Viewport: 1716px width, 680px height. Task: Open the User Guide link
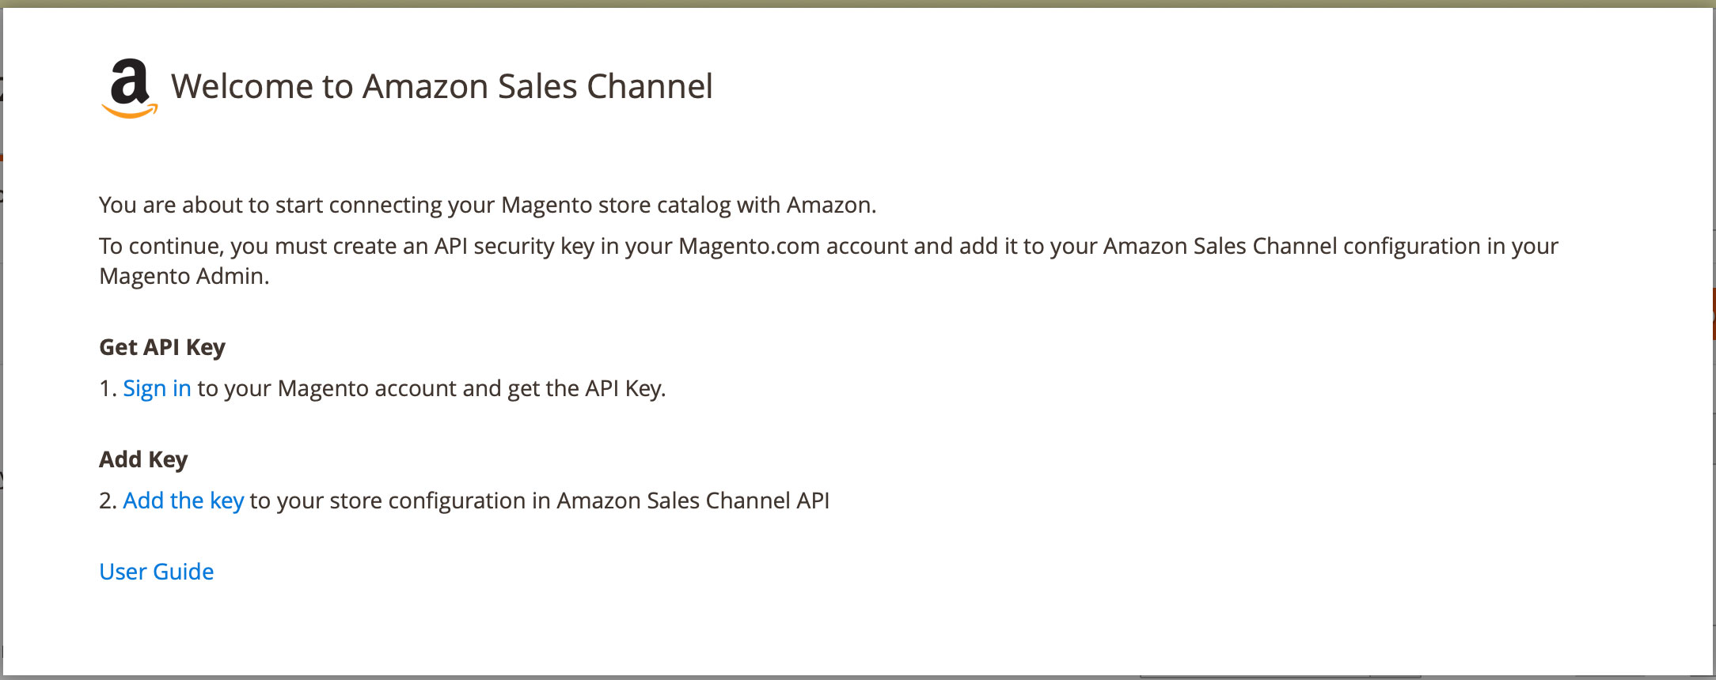coord(156,572)
